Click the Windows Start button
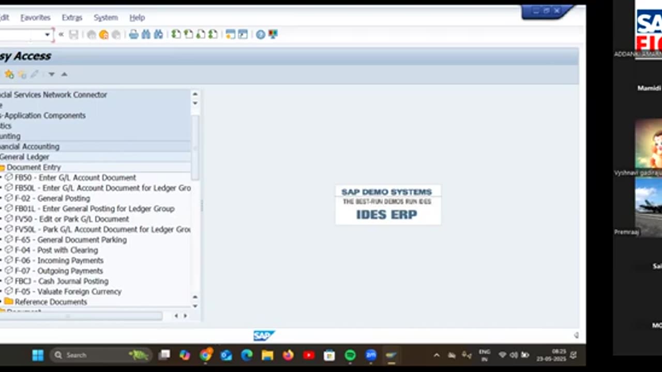662x372 pixels. (x=38, y=355)
